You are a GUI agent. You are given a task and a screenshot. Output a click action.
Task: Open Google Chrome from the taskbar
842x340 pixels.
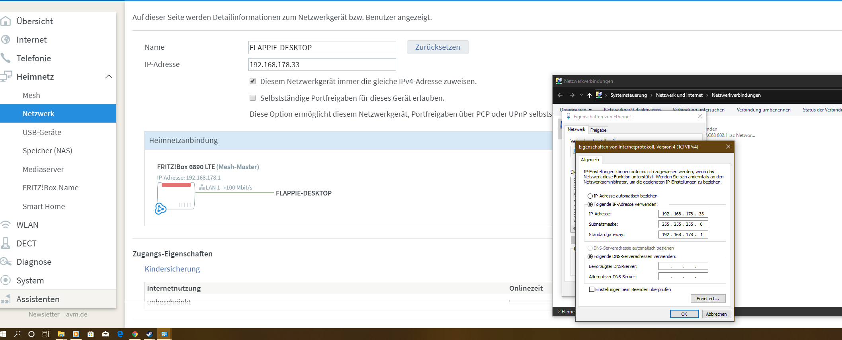(135, 334)
